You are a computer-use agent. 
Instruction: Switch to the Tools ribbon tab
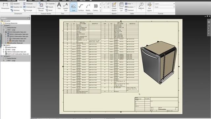[30, 1]
